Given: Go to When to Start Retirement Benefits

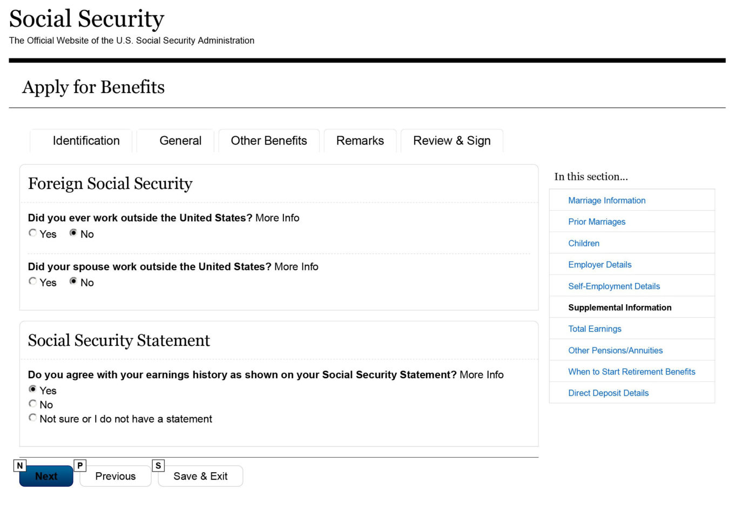Looking at the screenshot, I should click(631, 372).
